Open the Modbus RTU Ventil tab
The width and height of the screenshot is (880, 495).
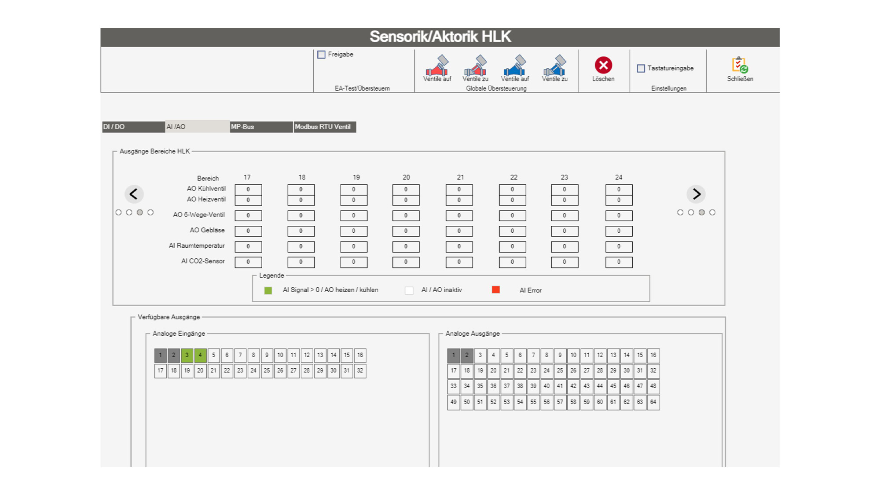(325, 127)
